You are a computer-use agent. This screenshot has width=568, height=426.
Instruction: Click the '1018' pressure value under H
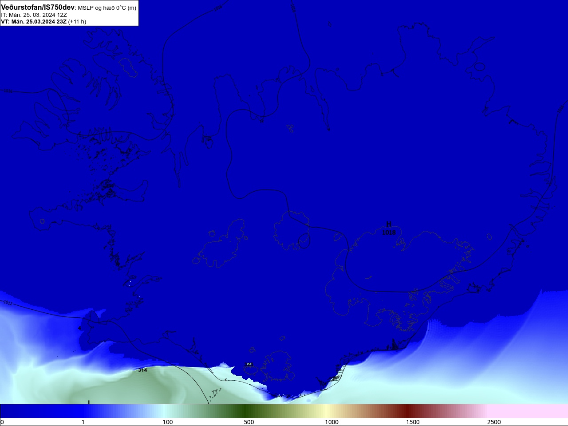tap(389, 233)
